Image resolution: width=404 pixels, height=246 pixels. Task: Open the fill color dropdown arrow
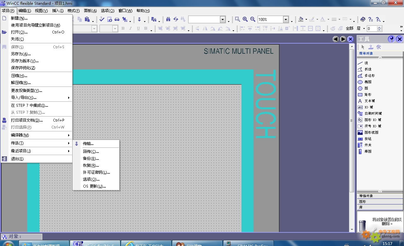pos(306,20)
